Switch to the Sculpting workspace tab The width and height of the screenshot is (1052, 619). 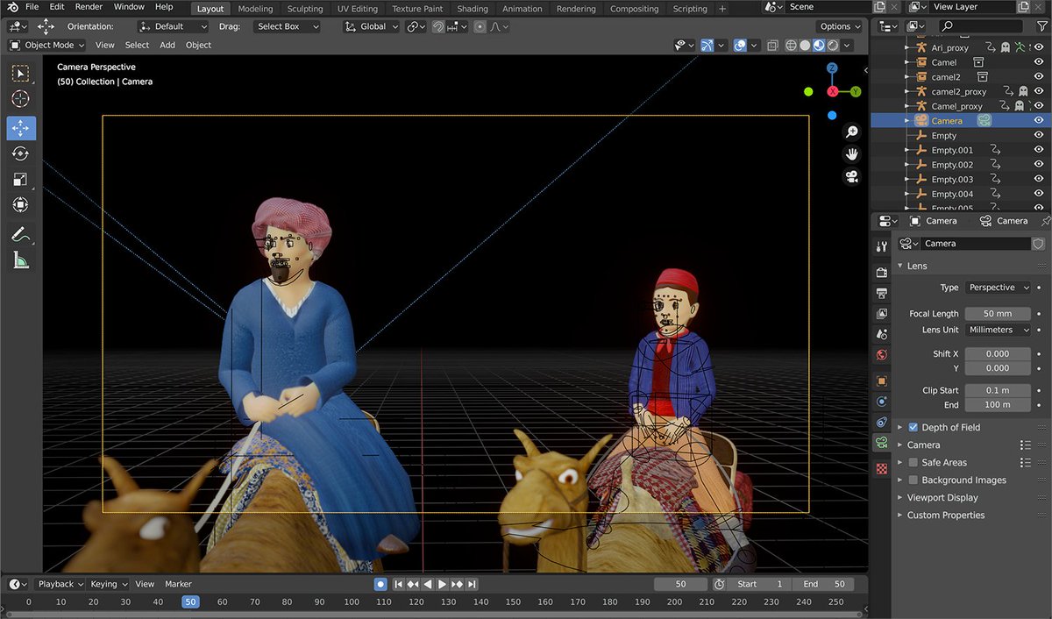[305, 9]
